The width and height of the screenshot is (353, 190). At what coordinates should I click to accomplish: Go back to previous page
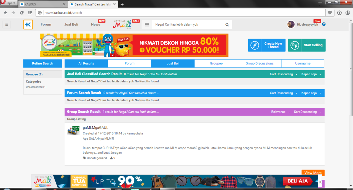click(x=6, y=13)
